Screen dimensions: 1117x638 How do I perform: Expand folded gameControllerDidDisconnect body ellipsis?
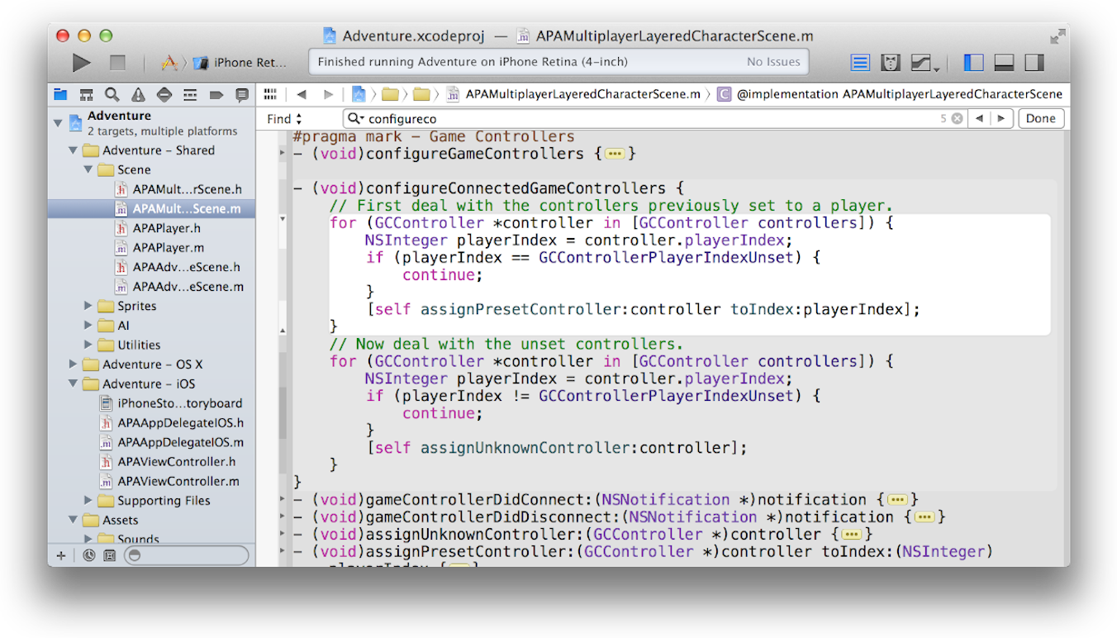924,517
